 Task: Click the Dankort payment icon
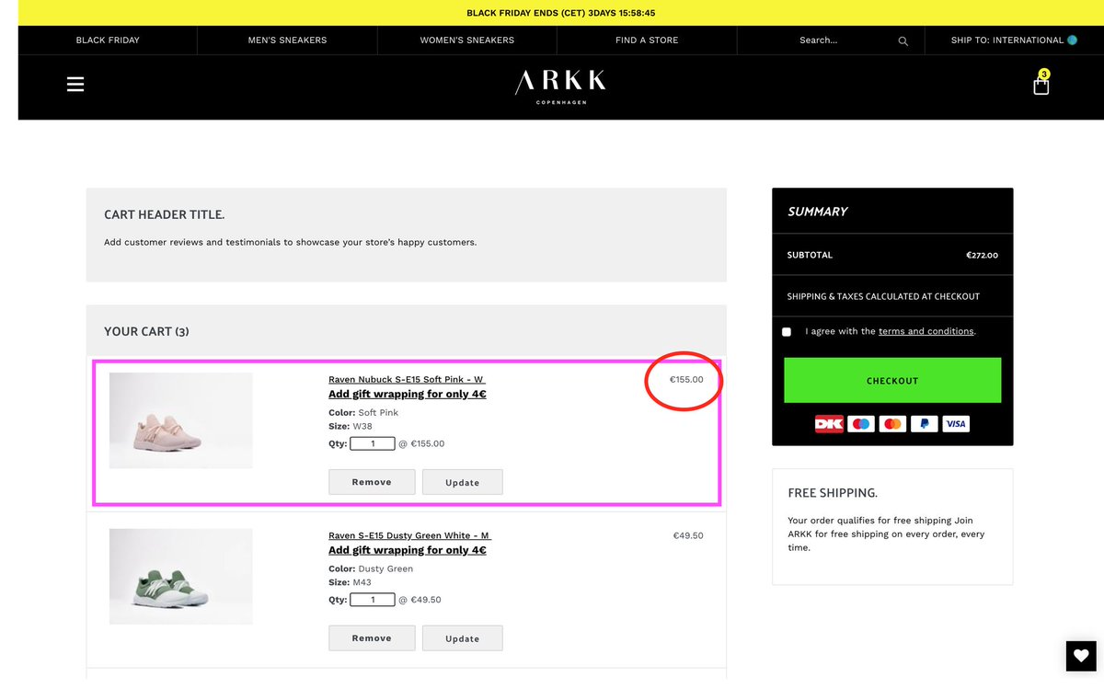[829, 424]
